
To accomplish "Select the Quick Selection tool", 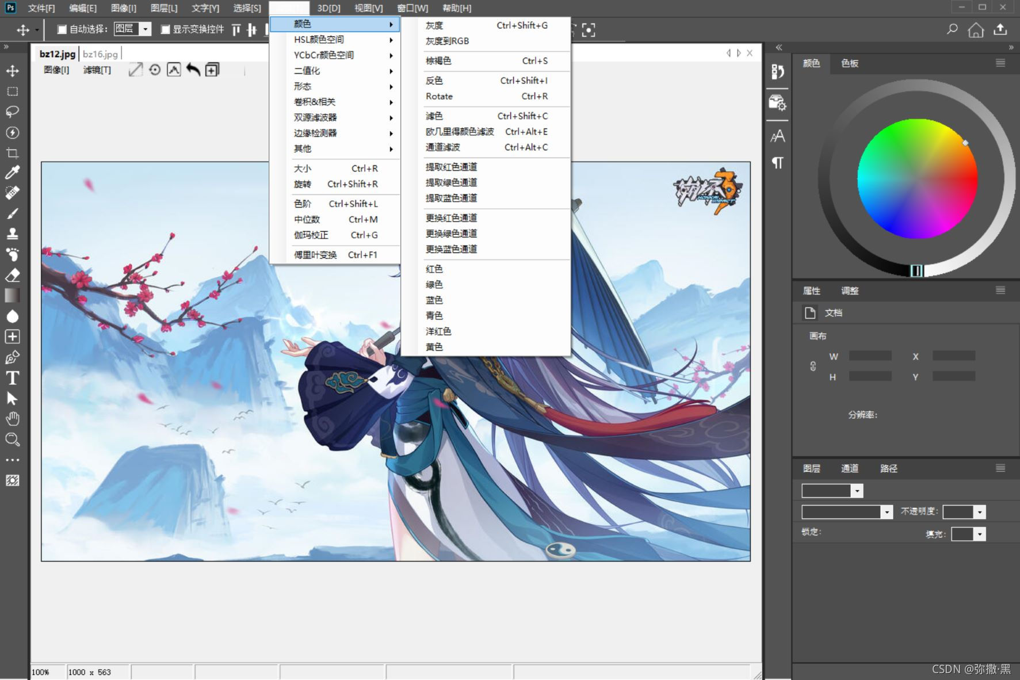I will coord(12,132).
